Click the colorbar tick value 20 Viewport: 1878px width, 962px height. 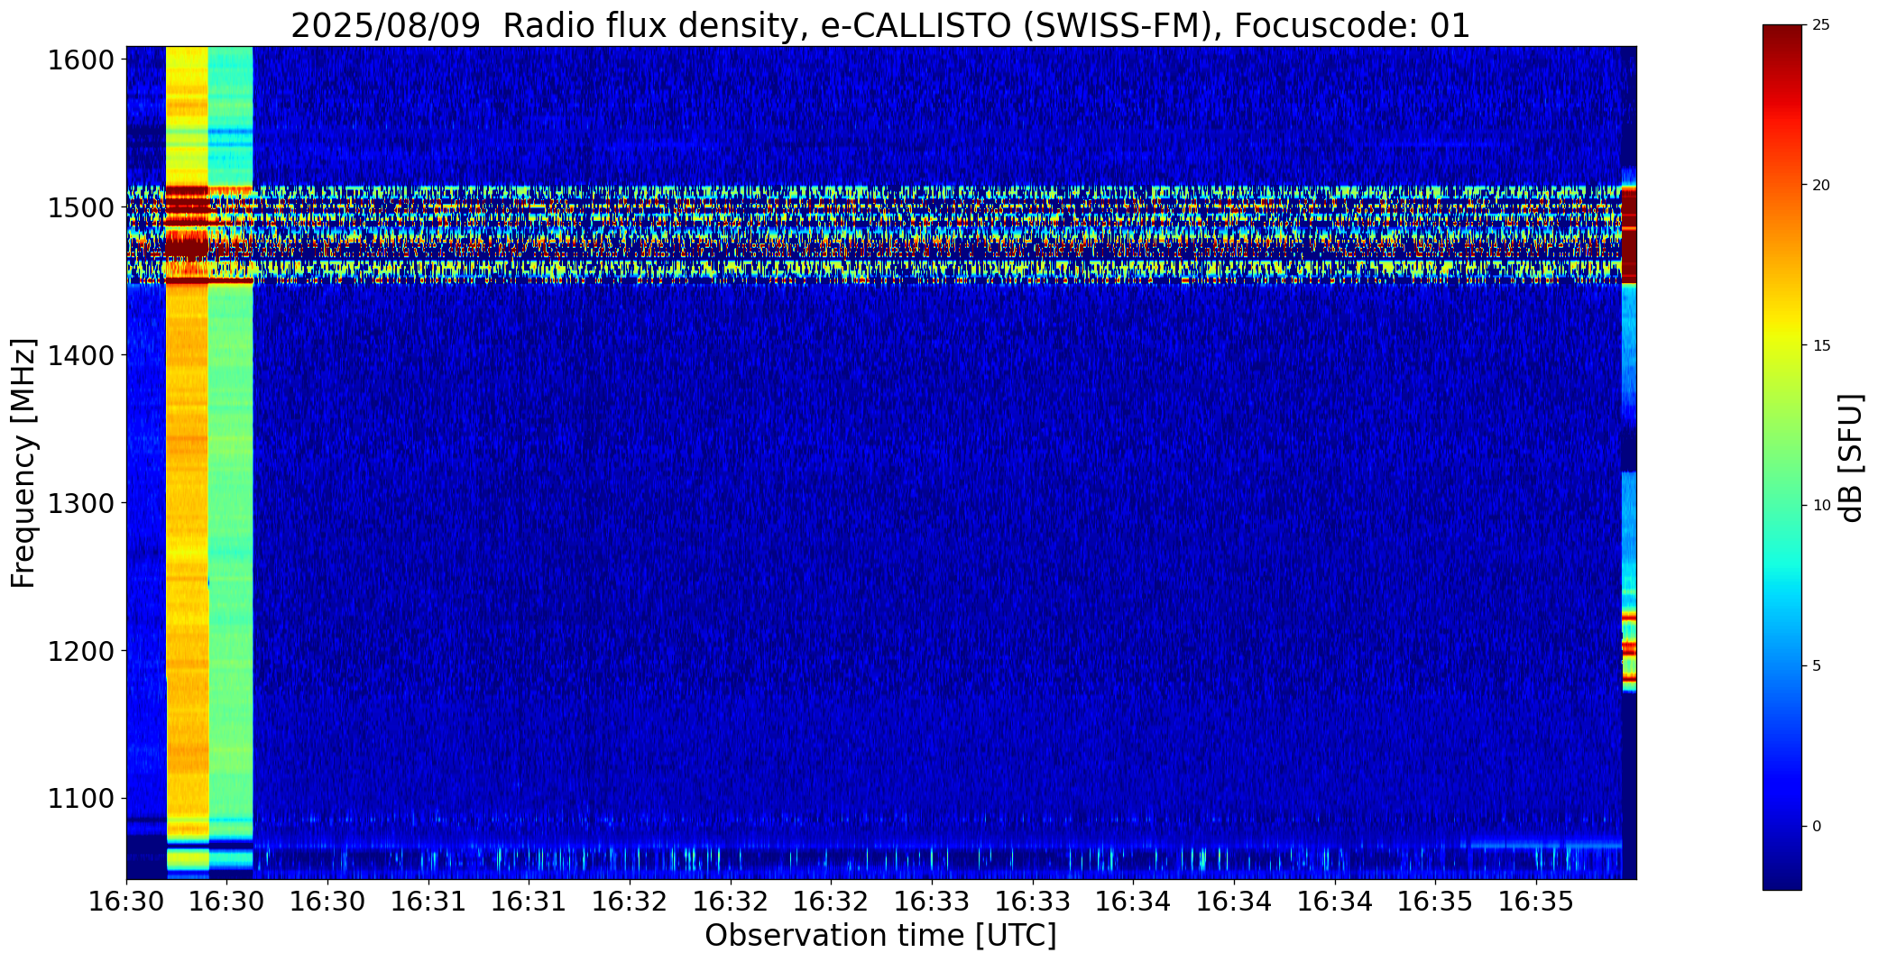click(1821, 185)
